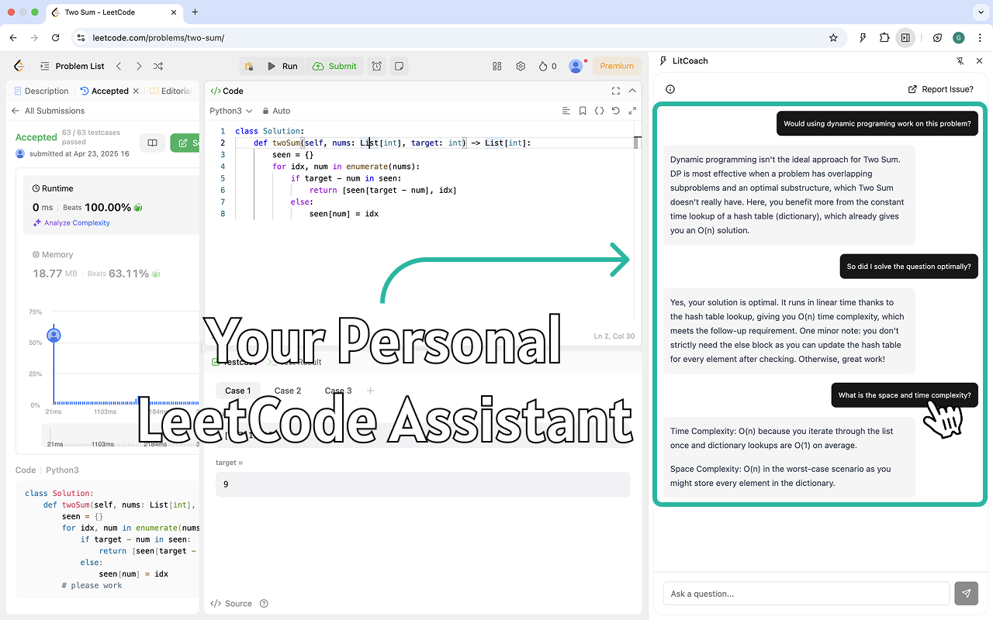Click the target value field showing 9
The width and height of the screenshot is (993, 620).
(423, 484)
